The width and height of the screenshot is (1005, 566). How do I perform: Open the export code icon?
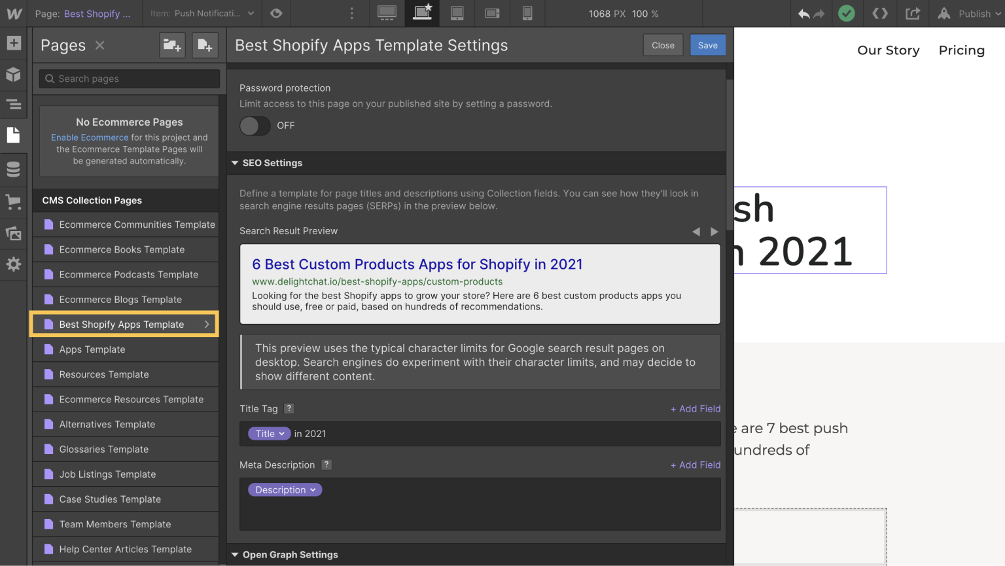880,13
